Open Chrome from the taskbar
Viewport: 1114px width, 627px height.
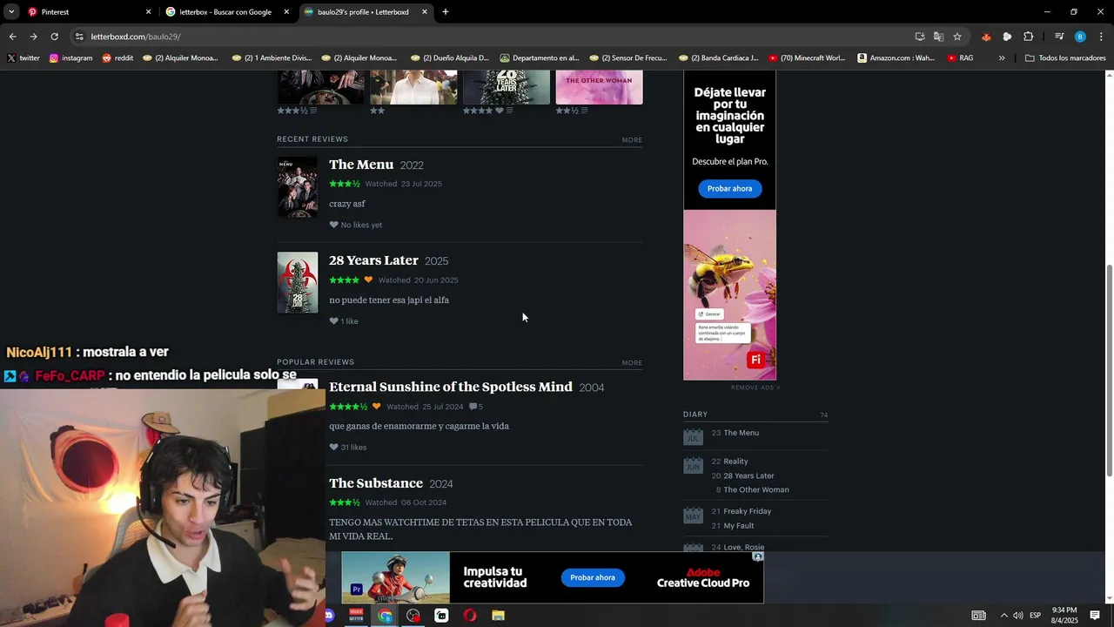pyautogui.click(x=385, y=616)
